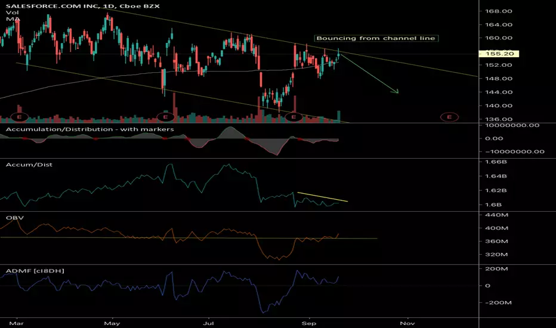The image size is (556, 328).
Task: Click the Jul label on the time axis
Action: tap(209, 323)
